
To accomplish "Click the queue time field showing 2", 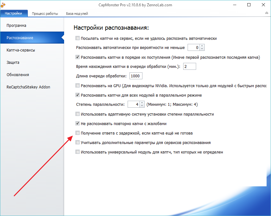I will [190, 67].
